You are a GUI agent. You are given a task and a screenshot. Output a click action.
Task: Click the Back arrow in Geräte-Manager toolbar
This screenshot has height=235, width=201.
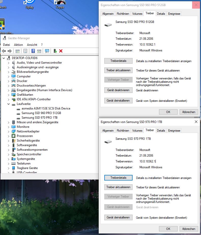(4, 51)
